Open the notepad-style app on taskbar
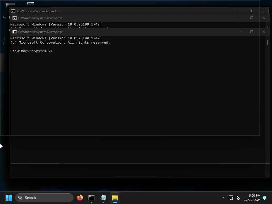Image resolution: width=272 pixels, height=204 pixels. [x=103, y=198]
